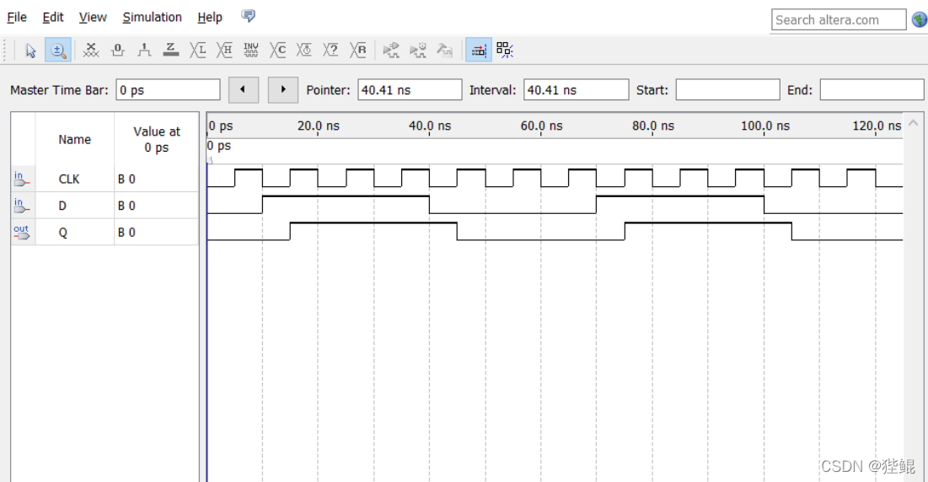
Task: Click the Interval value field
Action: coord(576,90)
